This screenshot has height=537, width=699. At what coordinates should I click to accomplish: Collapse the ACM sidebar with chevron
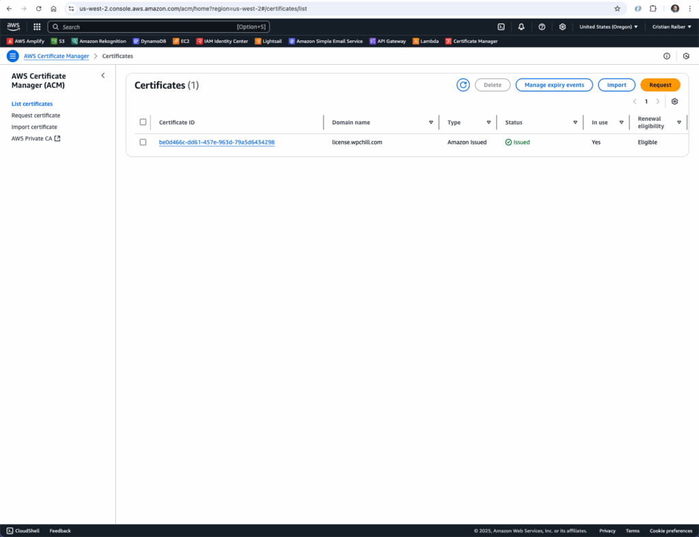tap(103, 76)
